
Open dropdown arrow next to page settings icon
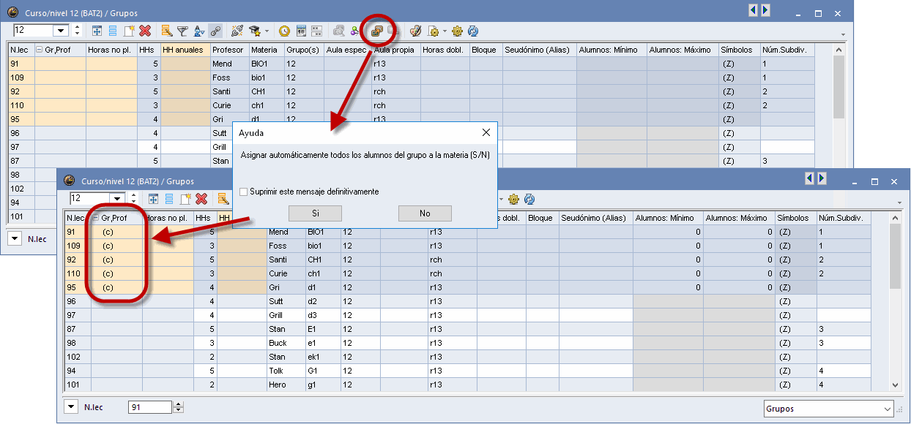tap(444, 31)
